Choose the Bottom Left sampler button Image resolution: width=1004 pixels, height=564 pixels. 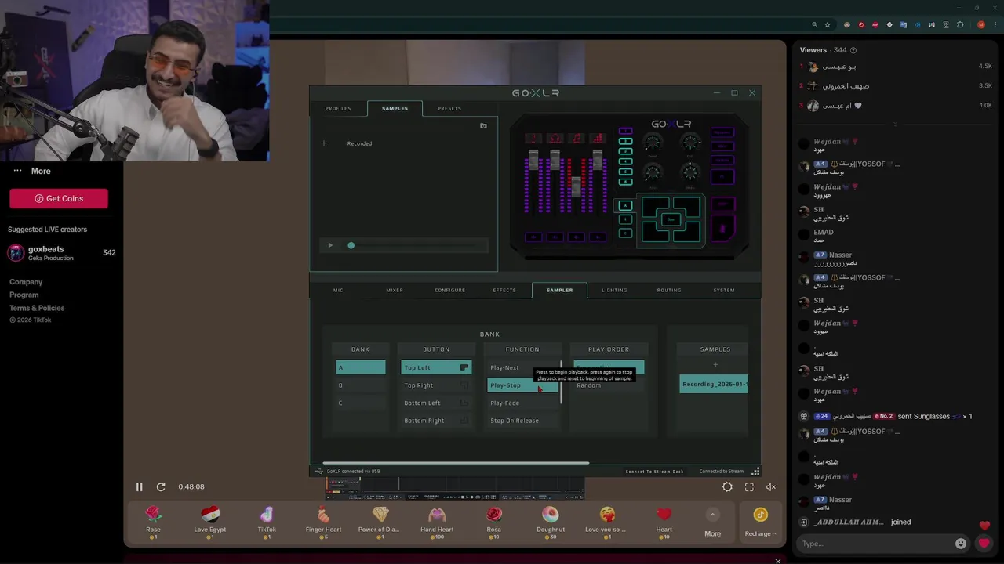click(436, 403)
